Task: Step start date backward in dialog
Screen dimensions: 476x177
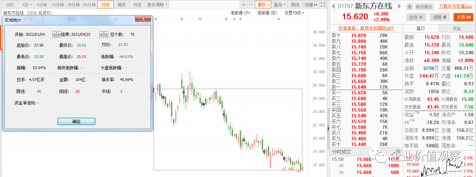Action: click(x=54, y=34)
